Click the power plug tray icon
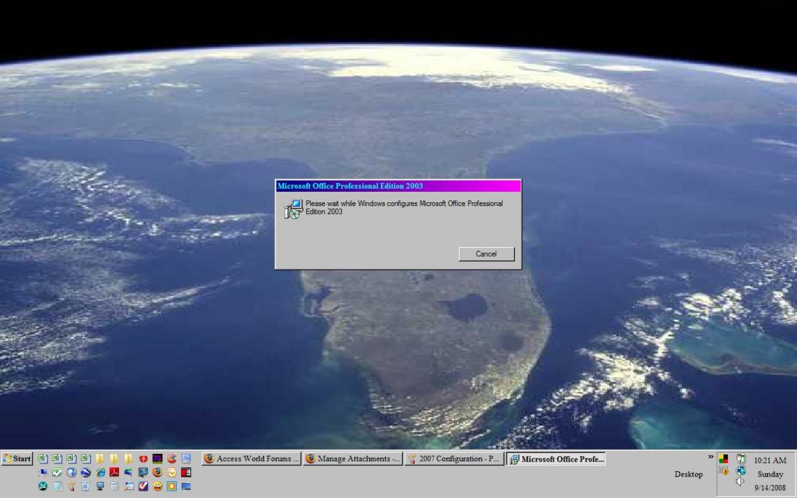797x498 pixels. pyautogui.click(x=741, y=458)
